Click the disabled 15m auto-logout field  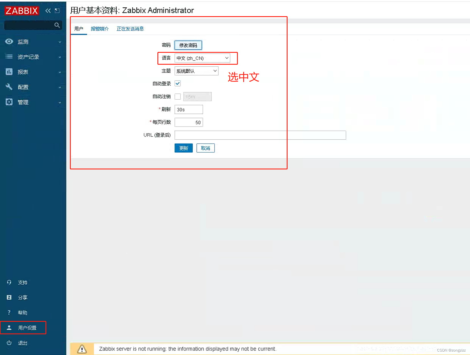point(197,96)
